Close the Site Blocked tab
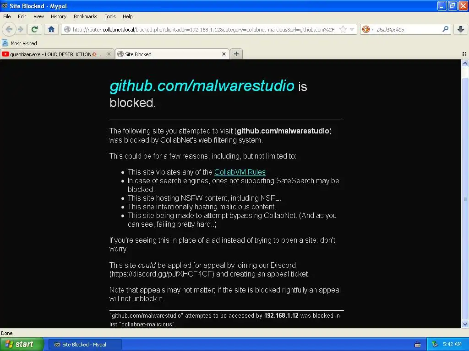This screenshot has height=351, width=469. click(x=224, y=54)
